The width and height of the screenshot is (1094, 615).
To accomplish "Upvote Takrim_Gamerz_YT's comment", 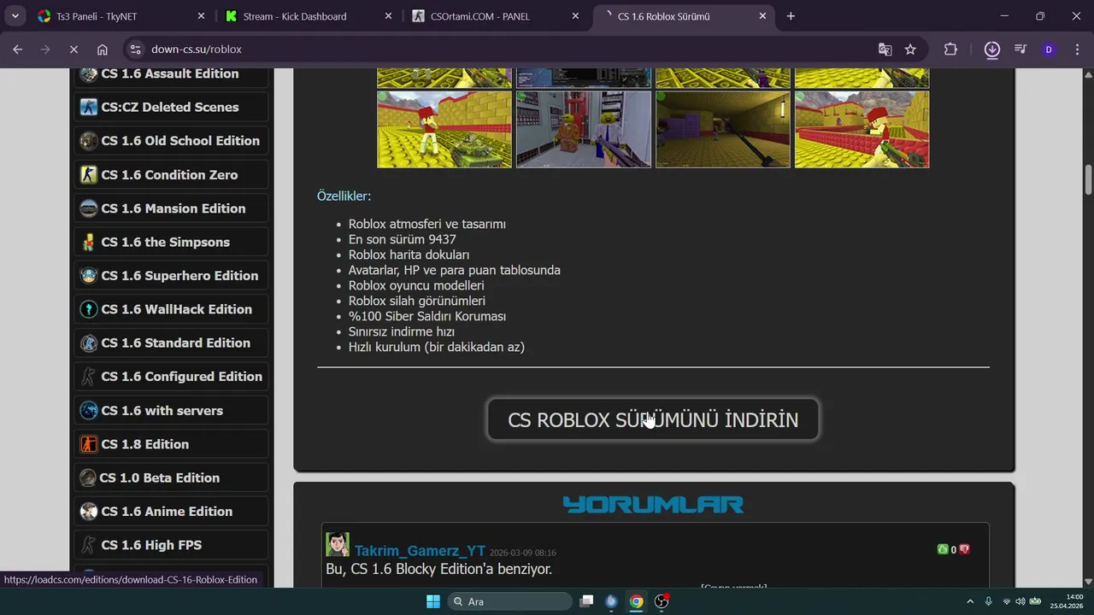I will point(943,549).
